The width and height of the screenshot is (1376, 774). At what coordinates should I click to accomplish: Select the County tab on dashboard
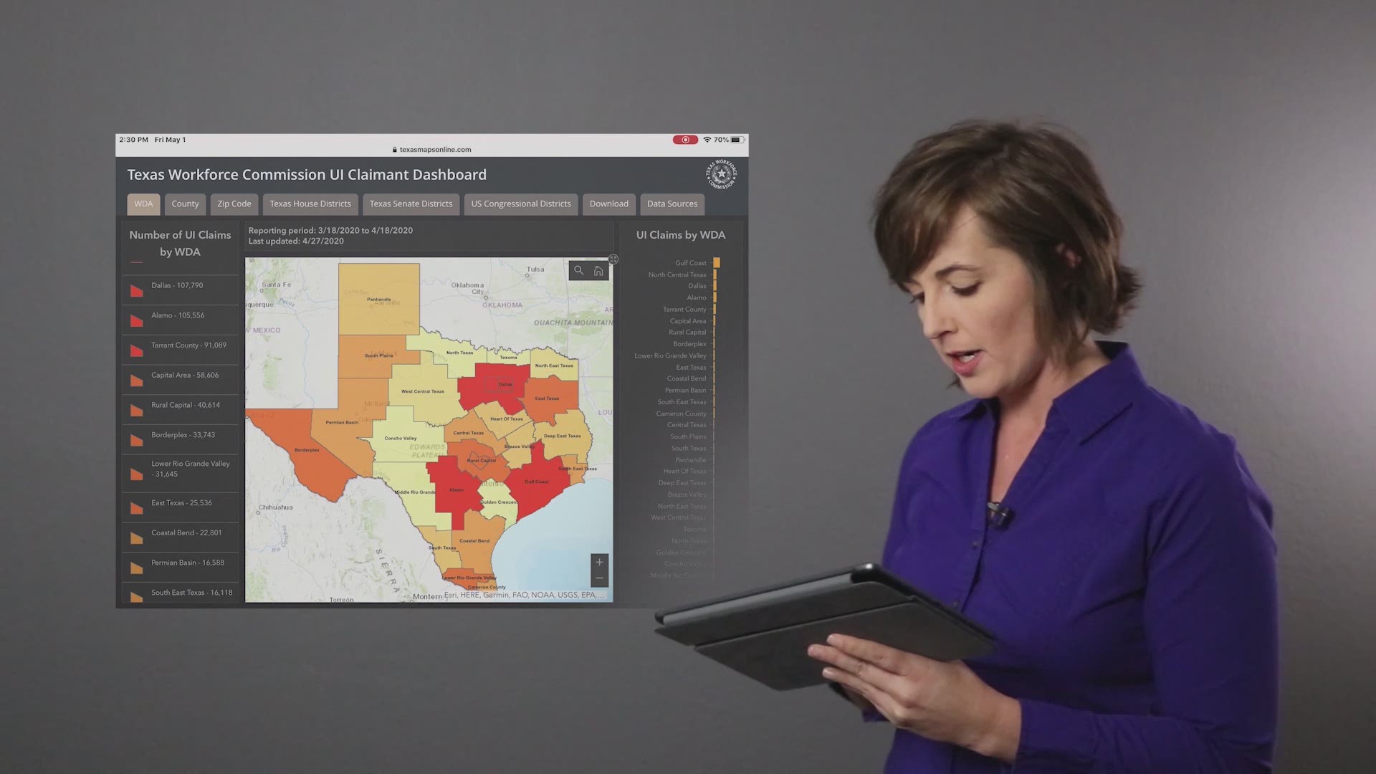pyautogui.click(x=184, y=204)
